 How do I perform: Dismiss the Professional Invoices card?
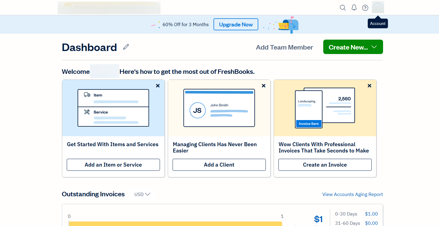(370, 86)
